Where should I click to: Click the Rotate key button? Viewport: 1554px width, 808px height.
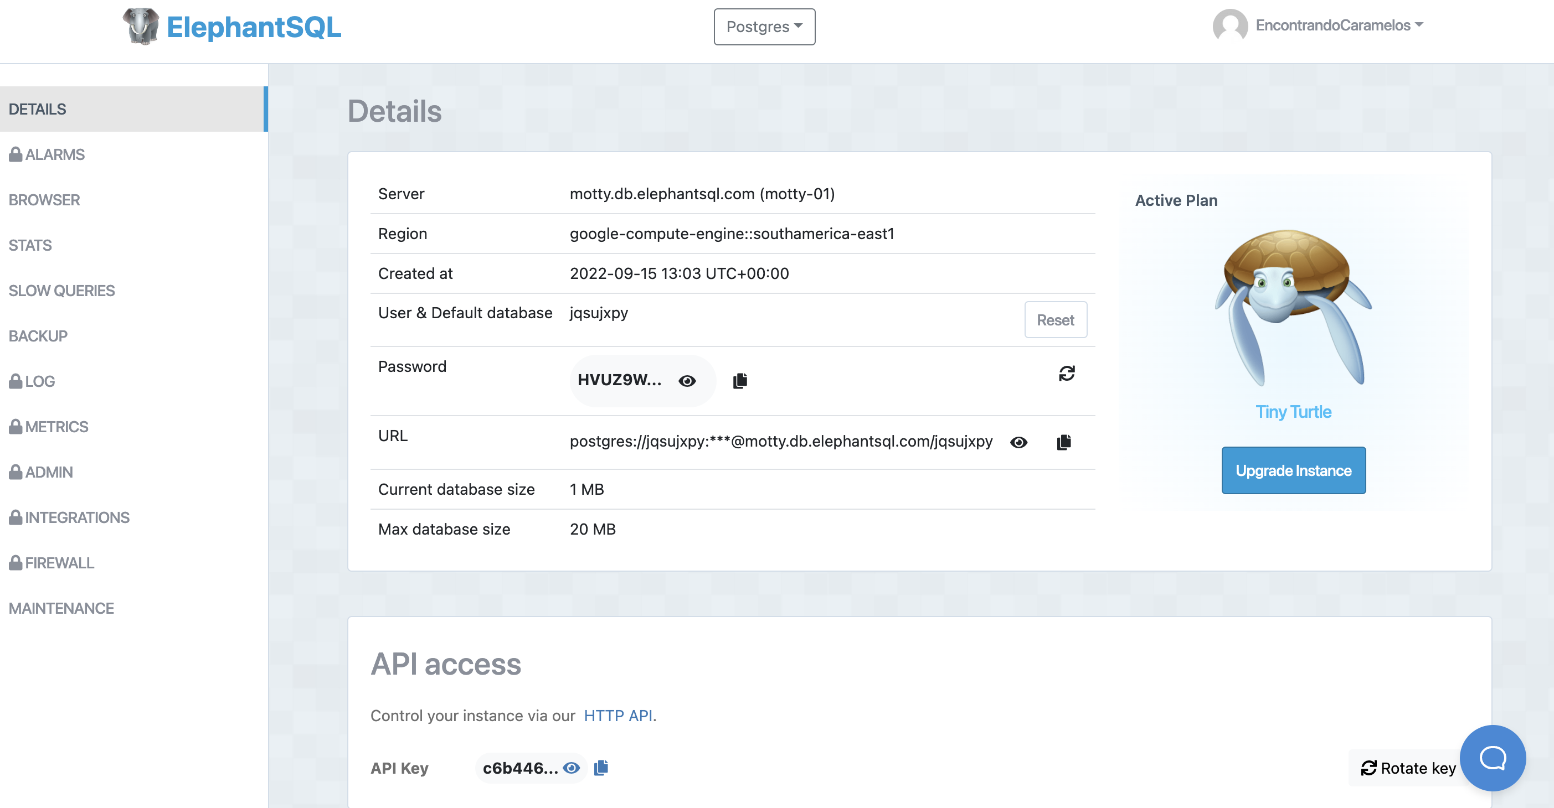[x=1408, y=768]
